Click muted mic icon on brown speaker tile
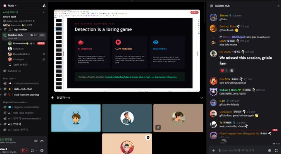The height and width of the screenshot is (154, 281). [x=158, y=127]
